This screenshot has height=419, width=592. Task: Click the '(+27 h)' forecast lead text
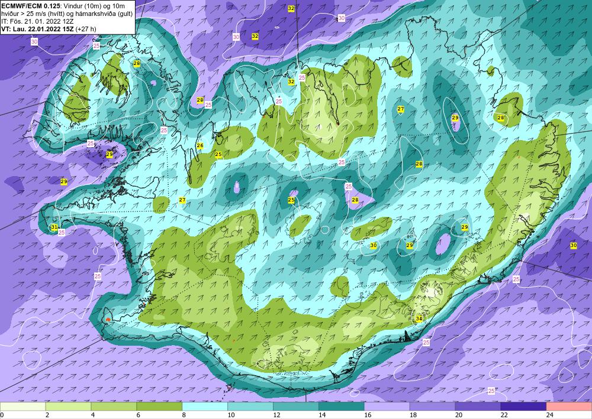pos(86,29)
